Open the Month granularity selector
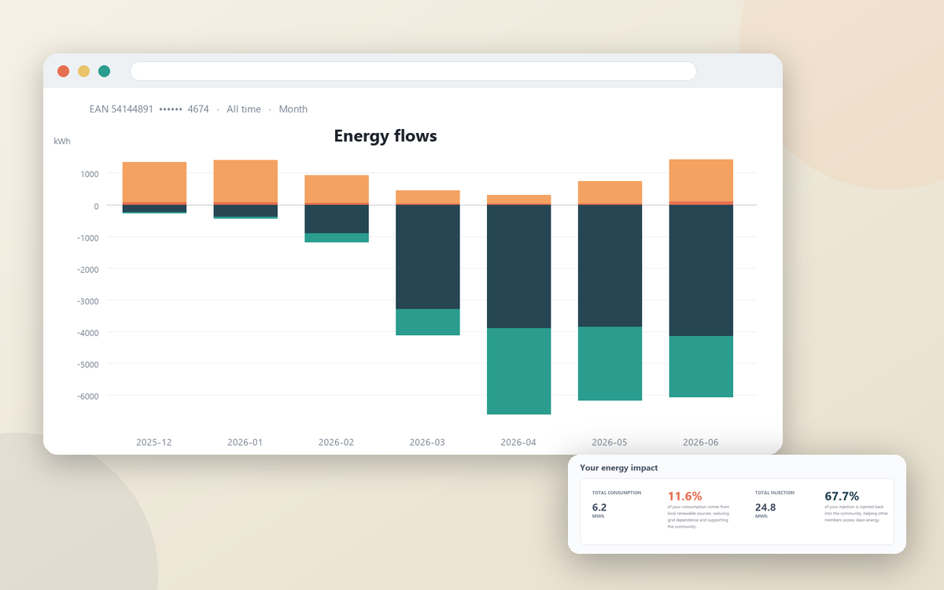 pos(293,109)
